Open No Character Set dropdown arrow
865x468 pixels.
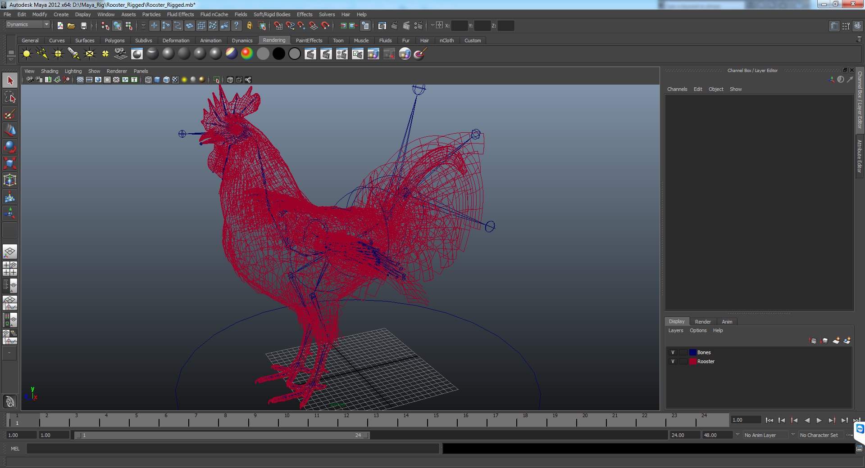[x=793, y=435]
